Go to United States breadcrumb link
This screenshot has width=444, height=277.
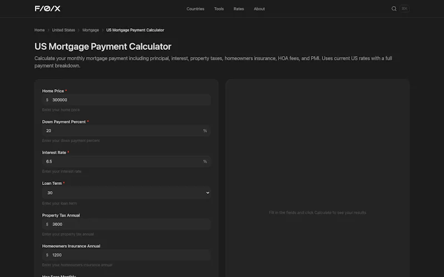pyautogui.click(x=63, y=30)
